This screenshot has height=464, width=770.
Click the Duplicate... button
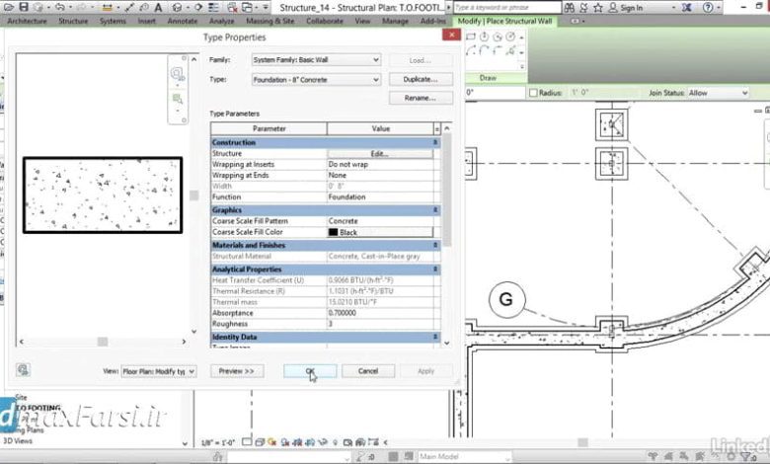click(421, 80)
